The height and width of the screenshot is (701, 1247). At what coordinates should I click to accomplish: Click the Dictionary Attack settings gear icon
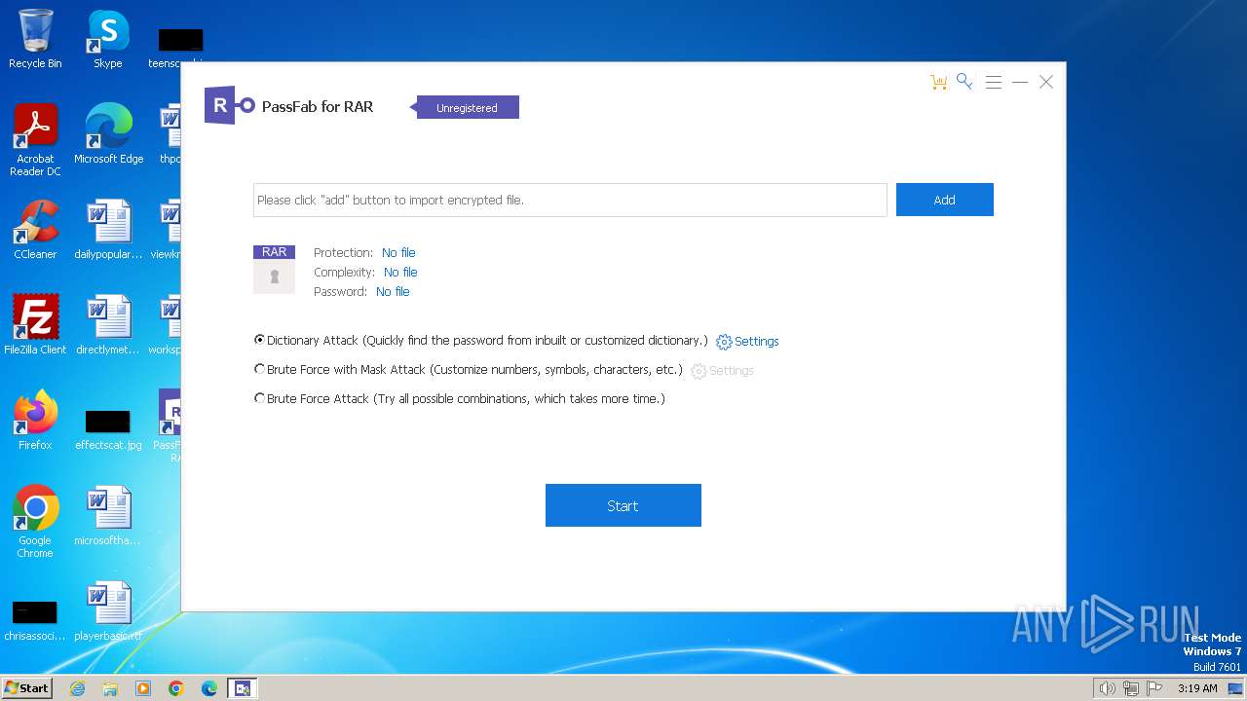click(724, 342)
